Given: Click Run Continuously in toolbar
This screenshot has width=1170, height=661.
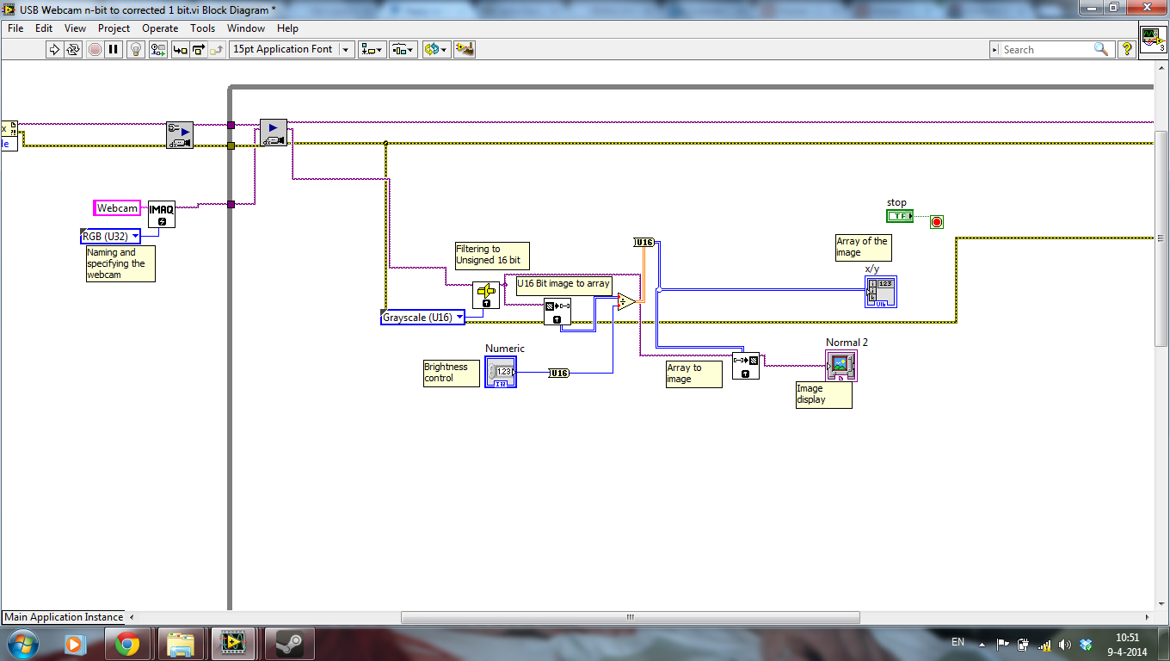Looking at the screenshot, I should click(x=73, y=50).
